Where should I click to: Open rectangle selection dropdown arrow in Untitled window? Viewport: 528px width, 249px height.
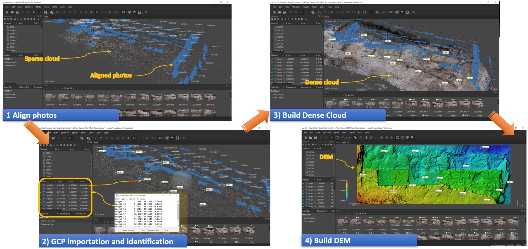click(x=42, y=12)
